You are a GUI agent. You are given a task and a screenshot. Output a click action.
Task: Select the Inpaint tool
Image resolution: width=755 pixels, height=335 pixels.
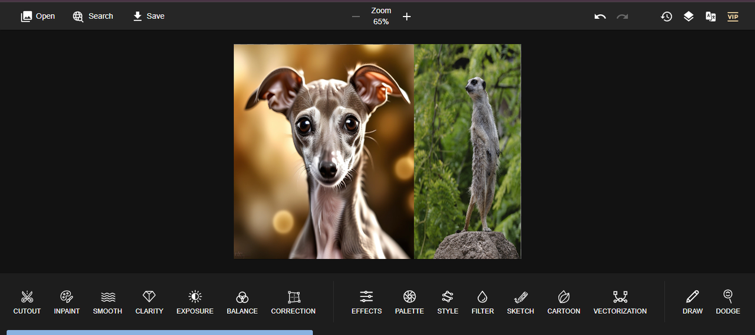[x=67, y=302]
